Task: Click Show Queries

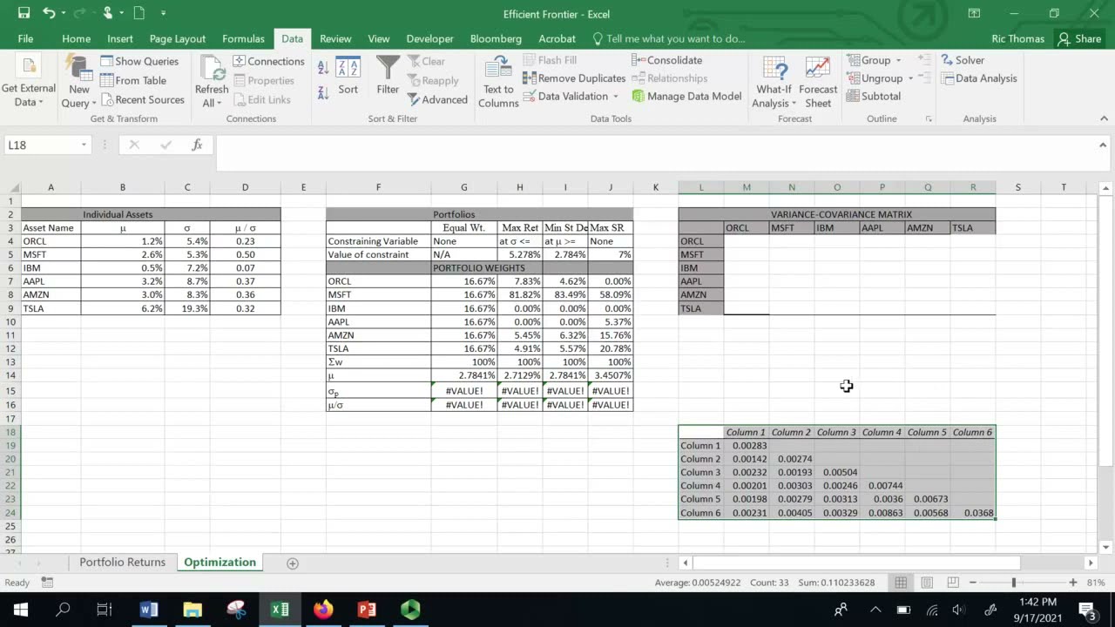Action: [139, 61]
